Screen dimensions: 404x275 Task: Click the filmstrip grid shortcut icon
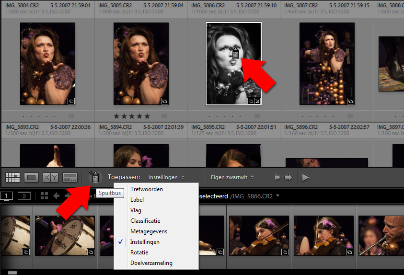click(44, 195)
